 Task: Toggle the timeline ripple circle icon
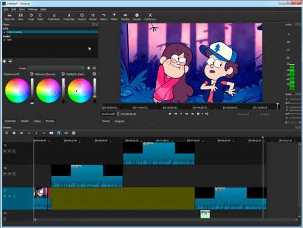coord(74,133)
